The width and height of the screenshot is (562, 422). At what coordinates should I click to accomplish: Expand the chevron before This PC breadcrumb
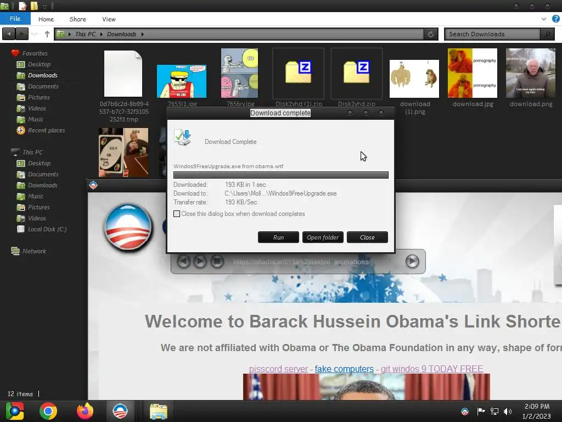70,34
